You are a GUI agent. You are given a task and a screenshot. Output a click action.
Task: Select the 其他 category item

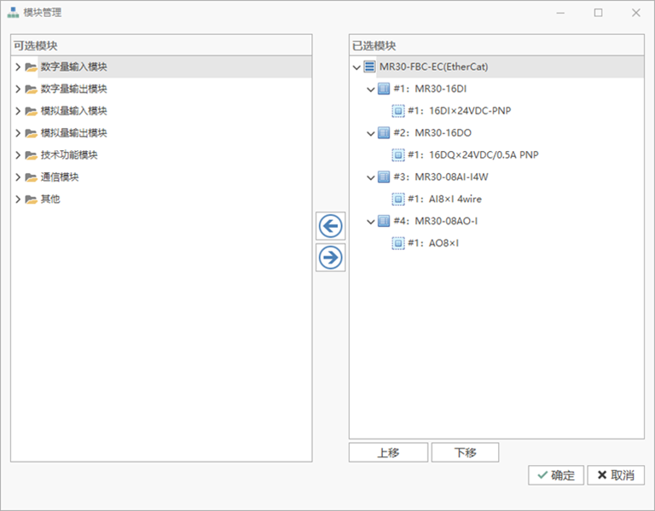(x=50, y=200)
